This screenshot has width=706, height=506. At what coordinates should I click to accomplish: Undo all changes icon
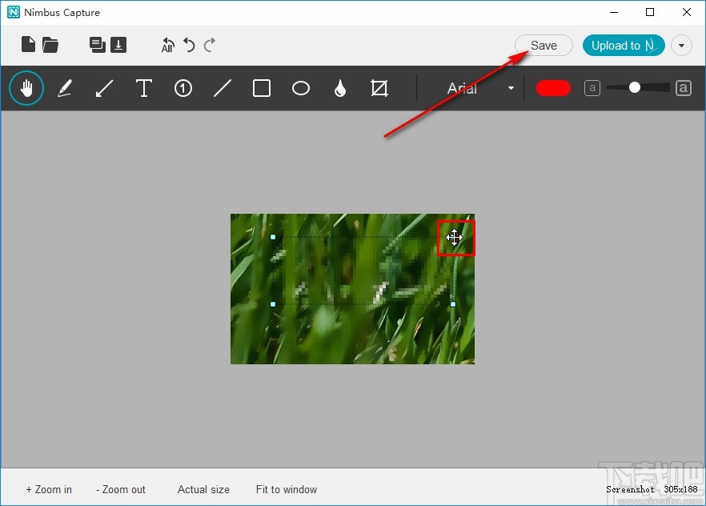point(167,45)
